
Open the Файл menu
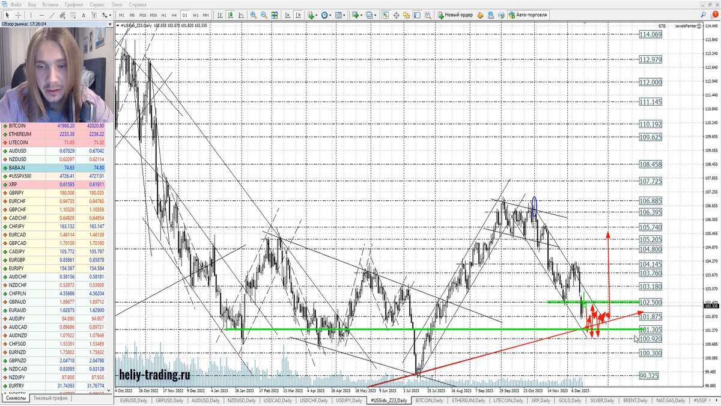[x=16, y=4]
